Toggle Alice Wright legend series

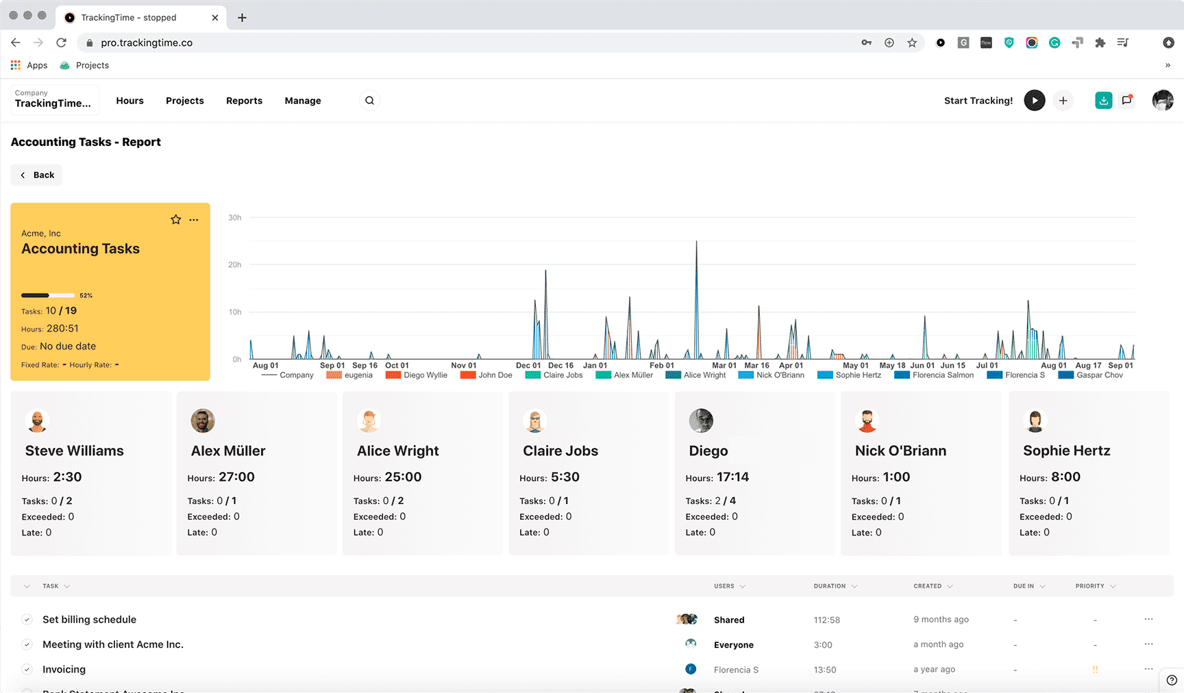695,375
